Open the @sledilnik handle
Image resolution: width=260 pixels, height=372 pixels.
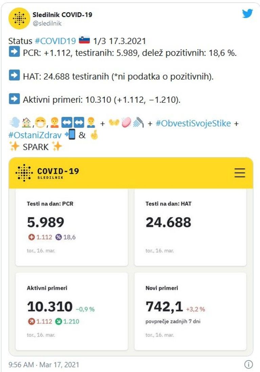(x=47, y=23)
